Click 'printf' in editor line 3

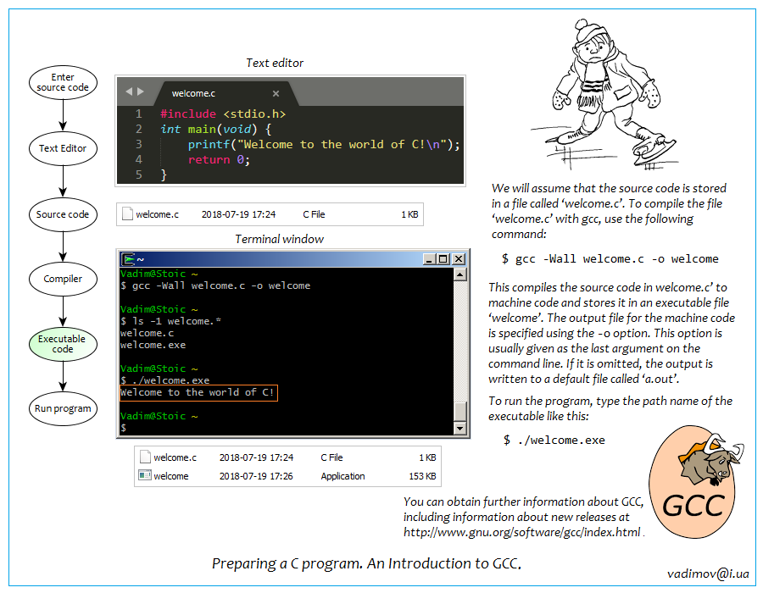click(x=209, y=144)
